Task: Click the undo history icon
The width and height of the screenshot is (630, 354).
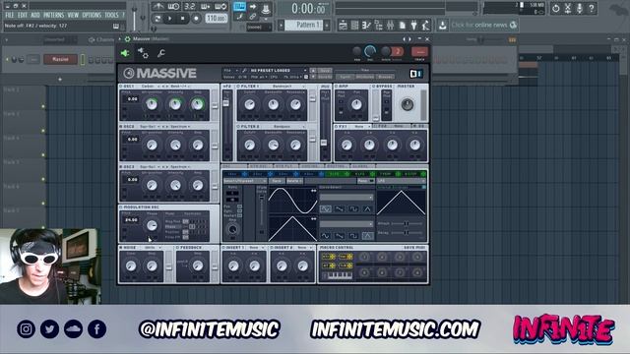Action: click(x=555, y=8)
